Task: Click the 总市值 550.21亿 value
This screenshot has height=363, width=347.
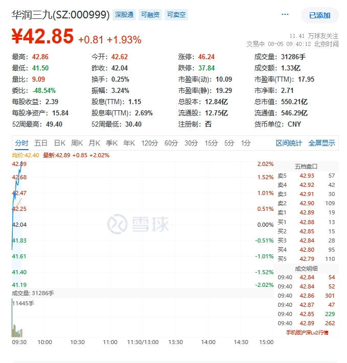Action: click(x=294, y=102)
